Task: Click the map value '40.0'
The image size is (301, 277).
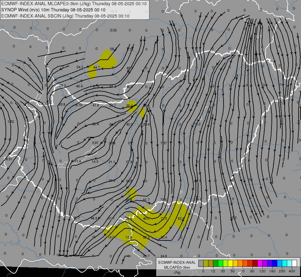Action: tap(146, 219)
